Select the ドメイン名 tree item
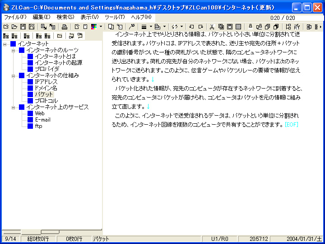This screenshot has height=244, width=325. [46, 88]
